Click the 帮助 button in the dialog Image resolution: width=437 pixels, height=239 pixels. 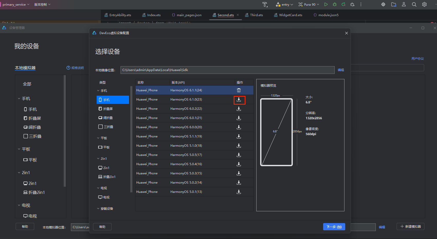(x=102, y=227)
